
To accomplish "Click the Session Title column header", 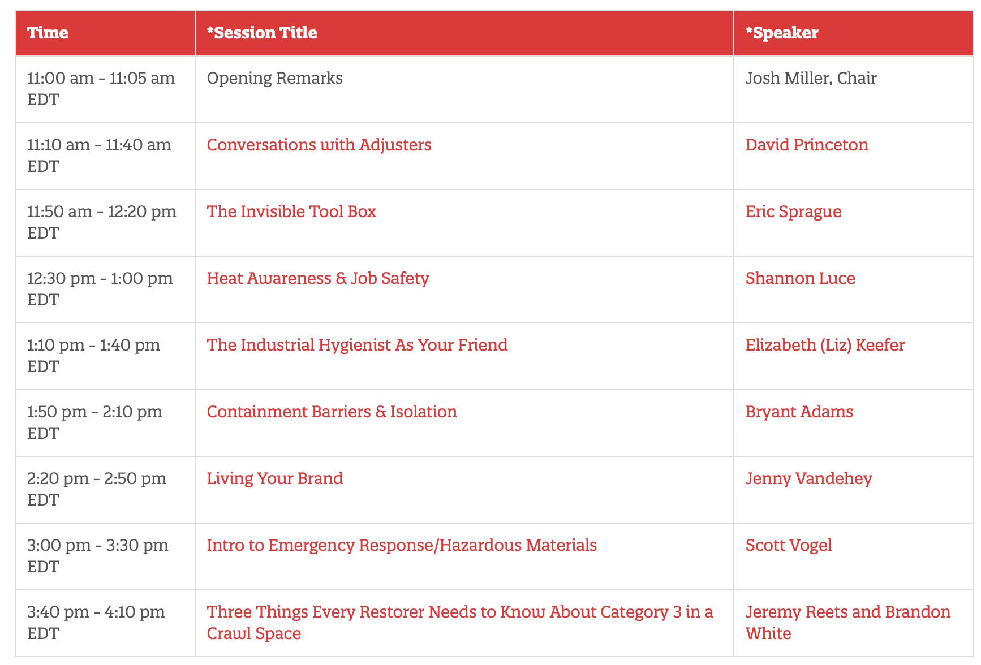I will [x=262, y=33].
